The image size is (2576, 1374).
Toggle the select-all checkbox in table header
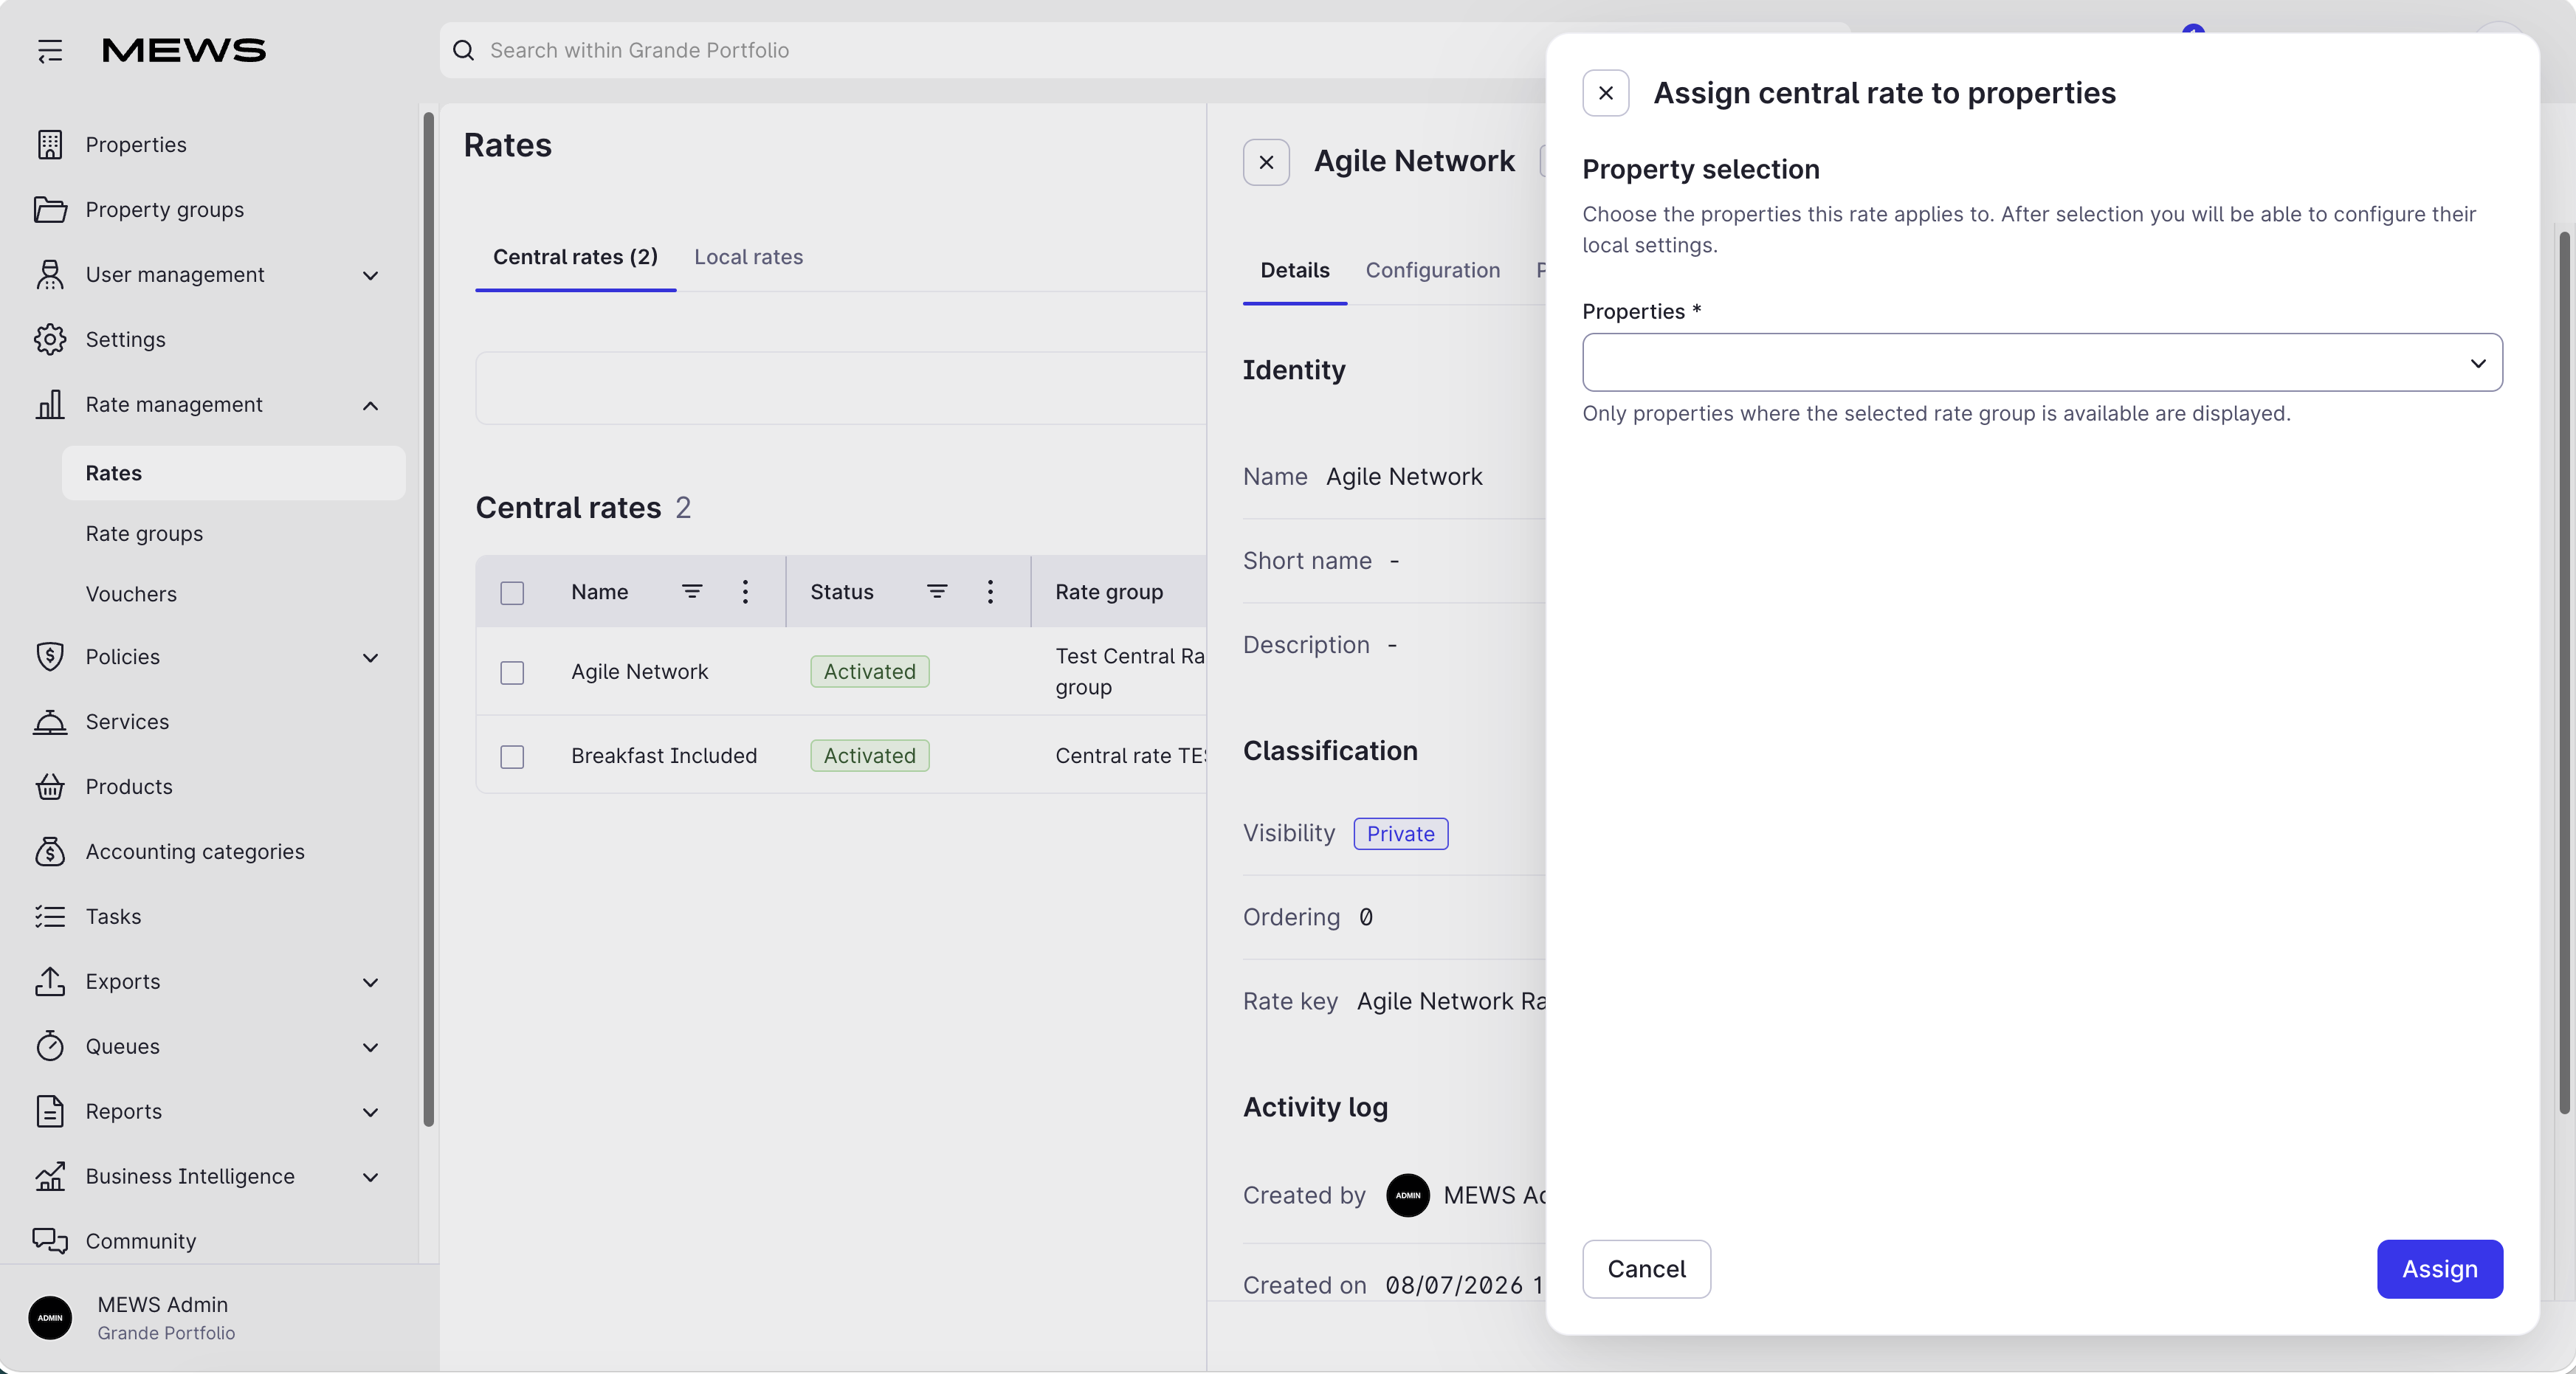pos(512,592)
